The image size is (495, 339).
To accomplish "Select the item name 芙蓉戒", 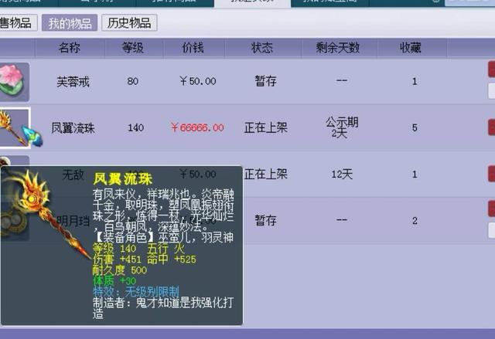I will [x=73, y=82].
